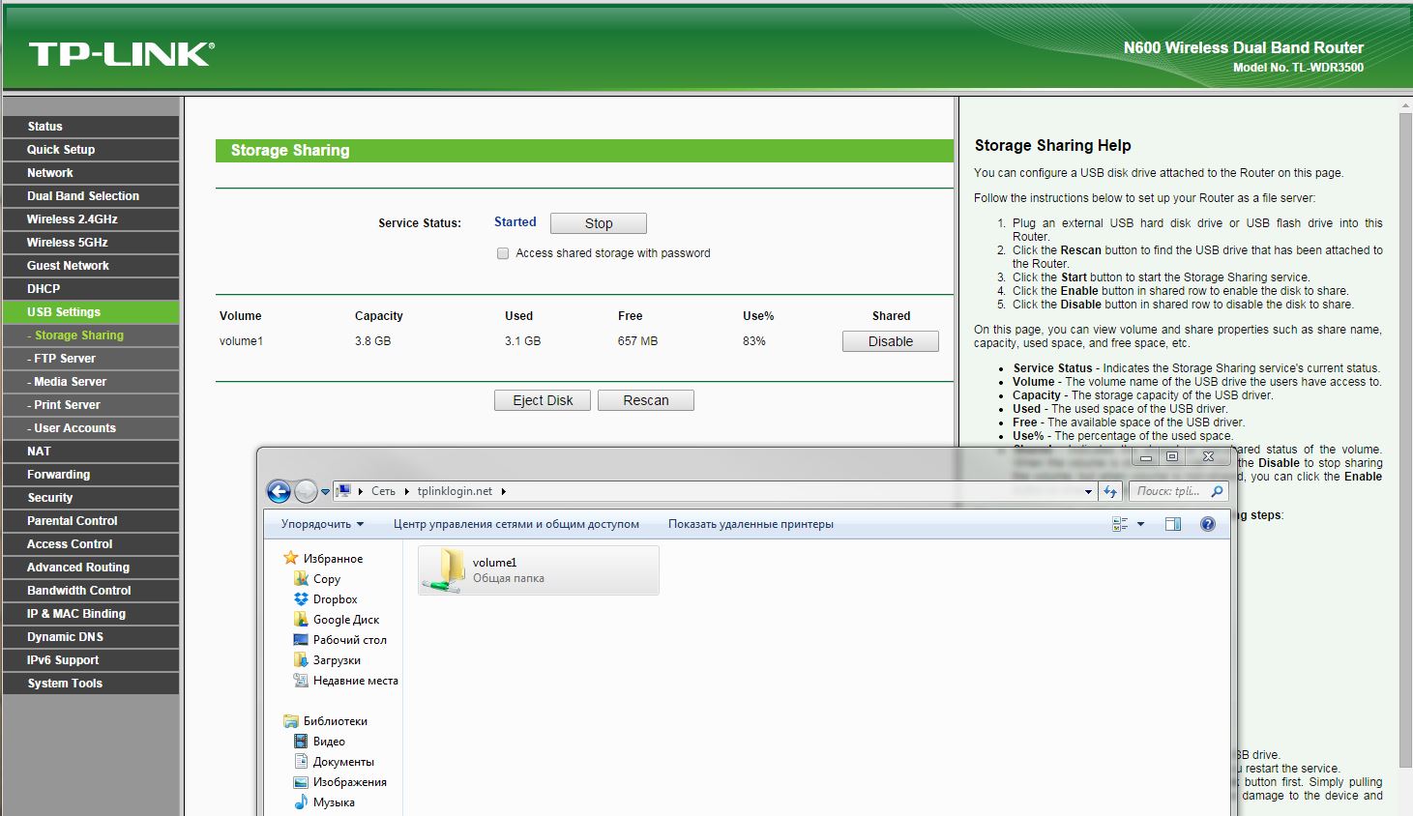Click the computer icon in Explorer address bar
The height and width of the screenshot is (816, 1413).
click(x=343, y=491)
